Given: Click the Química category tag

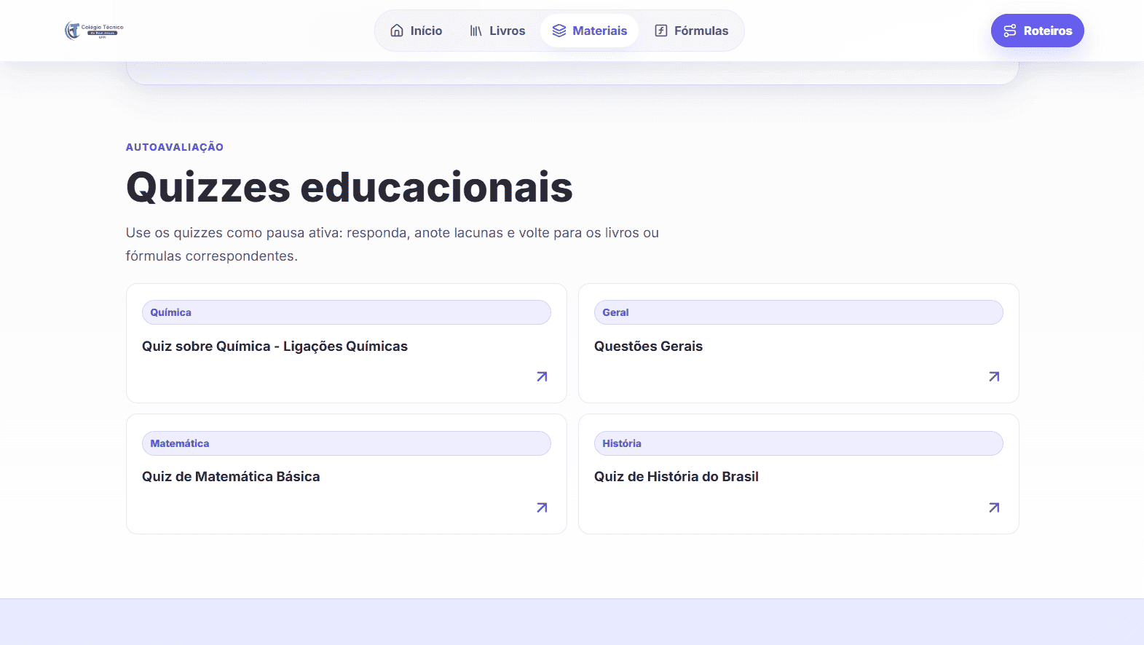Looking at the screenshot, I should click(x=347, y=312).
